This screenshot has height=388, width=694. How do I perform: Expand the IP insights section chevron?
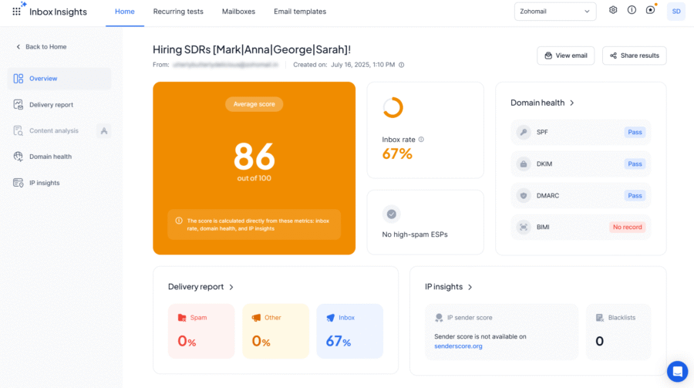click(470, 287)
